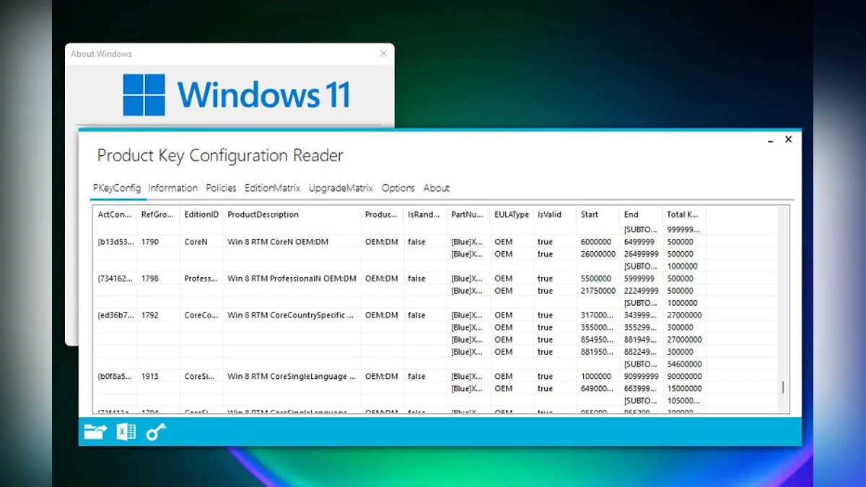The width and height of the screenshot is (866, 487).
Task: Sort by the IsRand... column header
Action: 425,214
